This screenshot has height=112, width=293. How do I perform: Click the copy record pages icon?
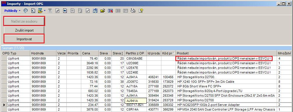click(80, 11)
